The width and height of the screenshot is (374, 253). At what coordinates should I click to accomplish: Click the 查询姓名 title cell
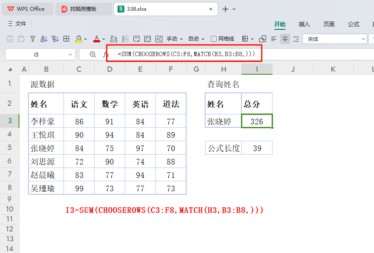click(223, 84)
